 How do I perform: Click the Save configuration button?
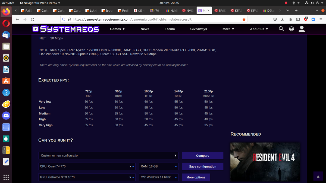point(203,166)
